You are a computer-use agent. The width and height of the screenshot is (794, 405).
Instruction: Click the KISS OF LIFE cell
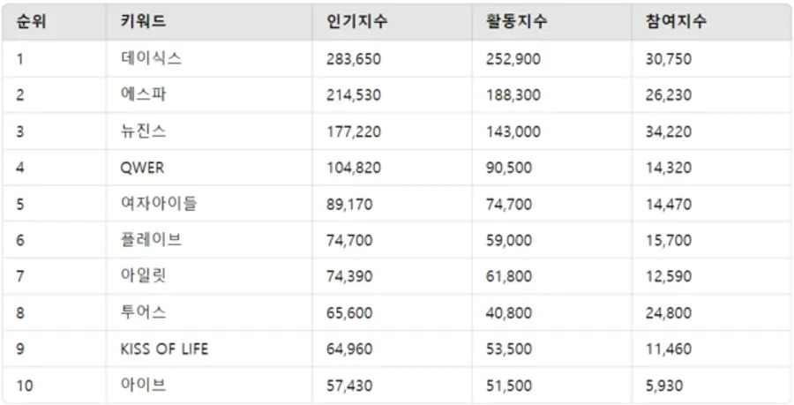164,349
